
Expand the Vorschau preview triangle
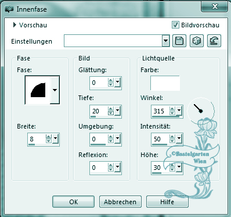[15, 25]
